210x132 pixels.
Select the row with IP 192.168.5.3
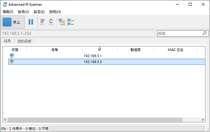[107, 62]
